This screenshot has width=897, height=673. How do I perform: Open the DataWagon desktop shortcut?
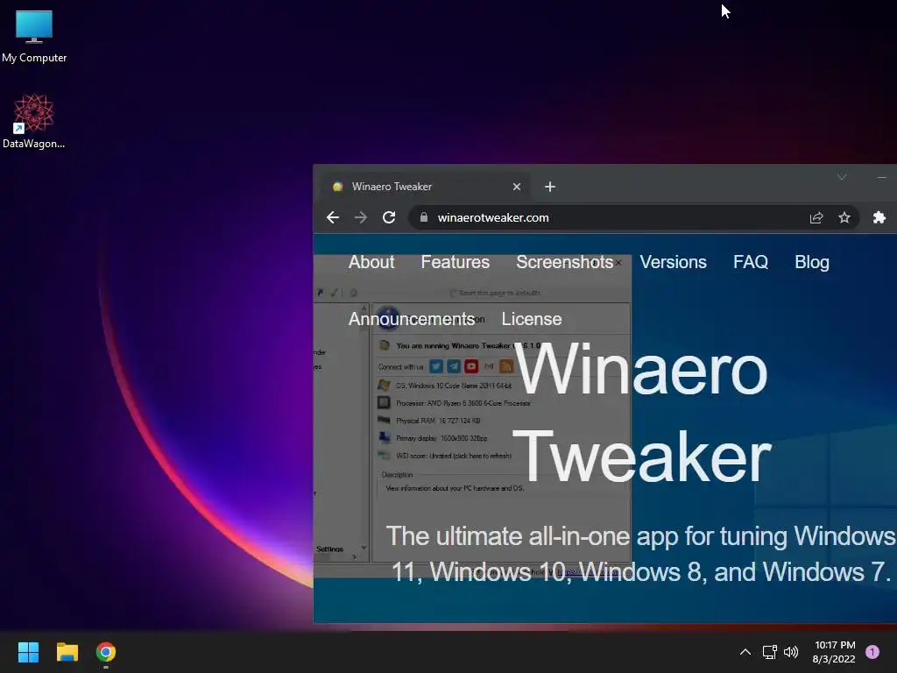(33, 121)
